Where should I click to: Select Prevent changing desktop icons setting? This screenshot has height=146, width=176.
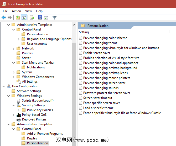pyautogui.click(x=105, y=73)
